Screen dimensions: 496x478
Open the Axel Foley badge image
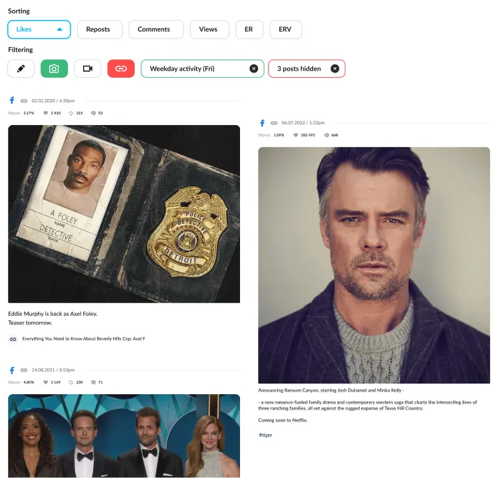(124, 214)
